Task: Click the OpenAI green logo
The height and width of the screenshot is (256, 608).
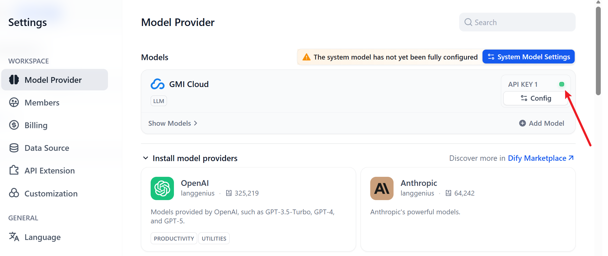Action: click(162, 188)
